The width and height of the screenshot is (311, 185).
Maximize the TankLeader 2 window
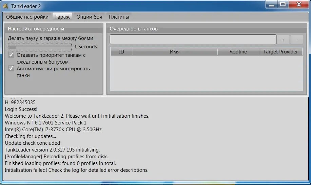282,4
